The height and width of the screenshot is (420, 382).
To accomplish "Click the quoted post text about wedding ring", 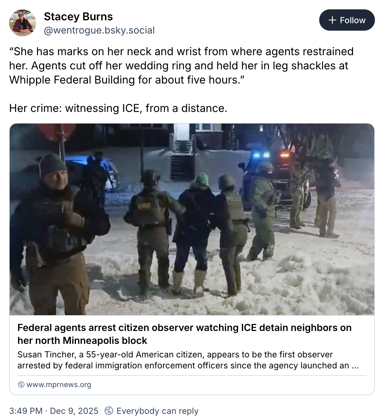I will [x=181, y=65].
